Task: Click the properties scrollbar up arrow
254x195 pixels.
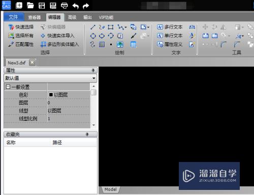Action: tap(93, 86)
